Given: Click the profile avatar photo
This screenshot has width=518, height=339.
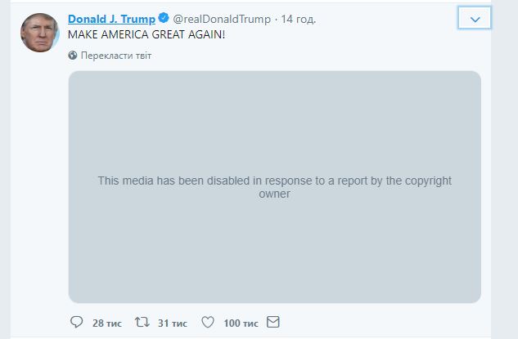Looking at the screenshot, I should [x=38, y=32].
